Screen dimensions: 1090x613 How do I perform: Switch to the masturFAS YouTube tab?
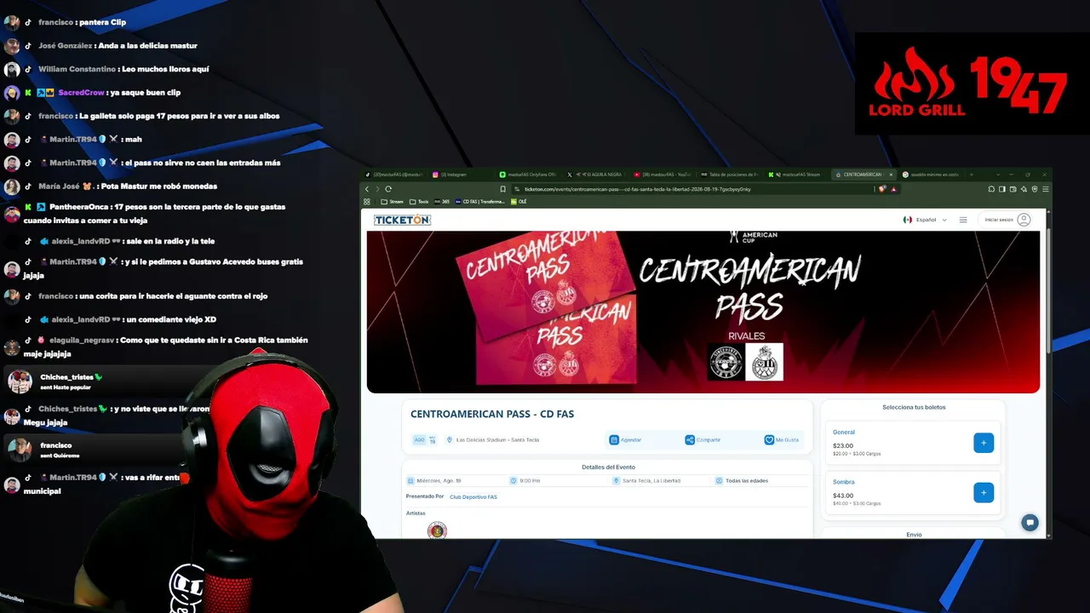tap(661, 175)
